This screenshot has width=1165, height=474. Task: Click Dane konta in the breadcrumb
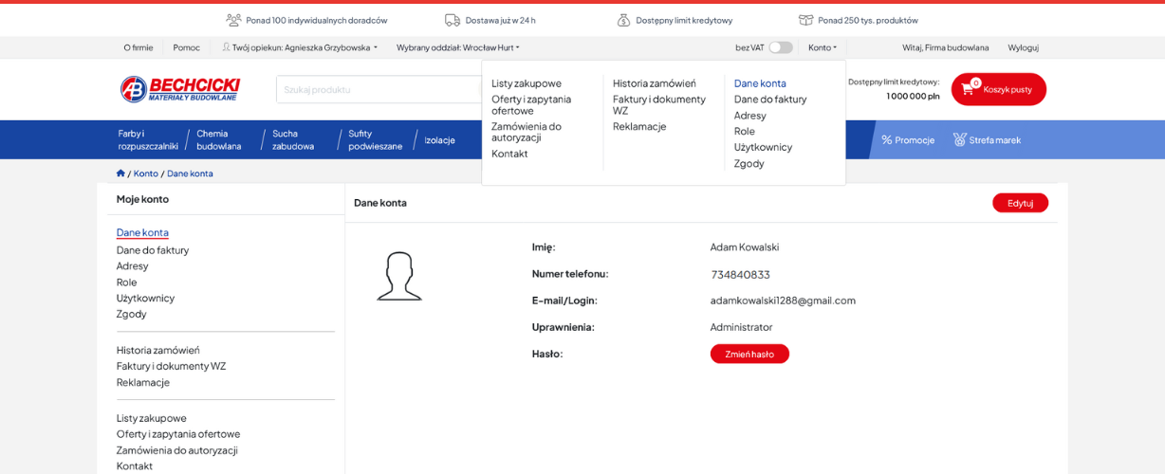[190, 173]
